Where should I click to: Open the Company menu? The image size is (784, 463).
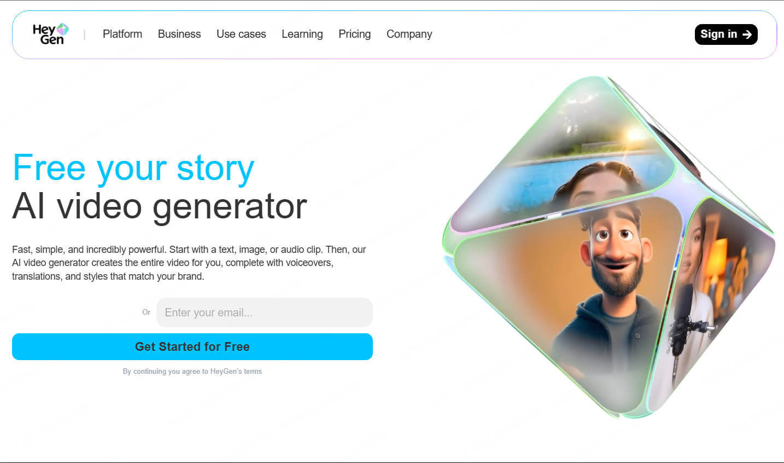tap(409, 34)
